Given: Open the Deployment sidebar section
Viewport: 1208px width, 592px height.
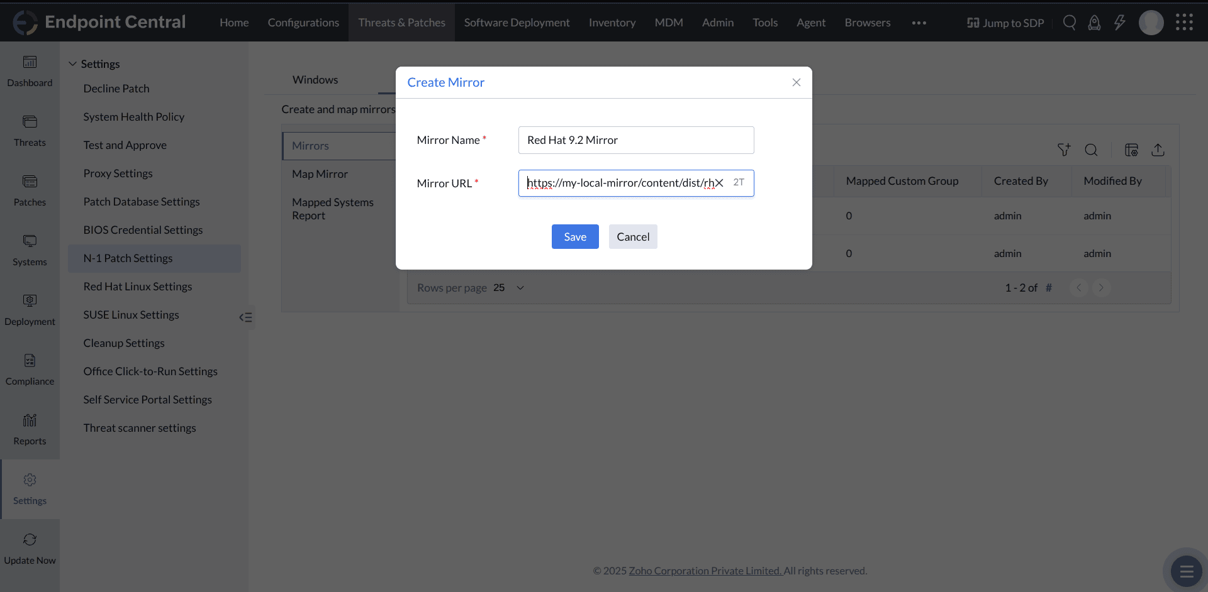Looking at the screenshot, I should coord(30,310).
